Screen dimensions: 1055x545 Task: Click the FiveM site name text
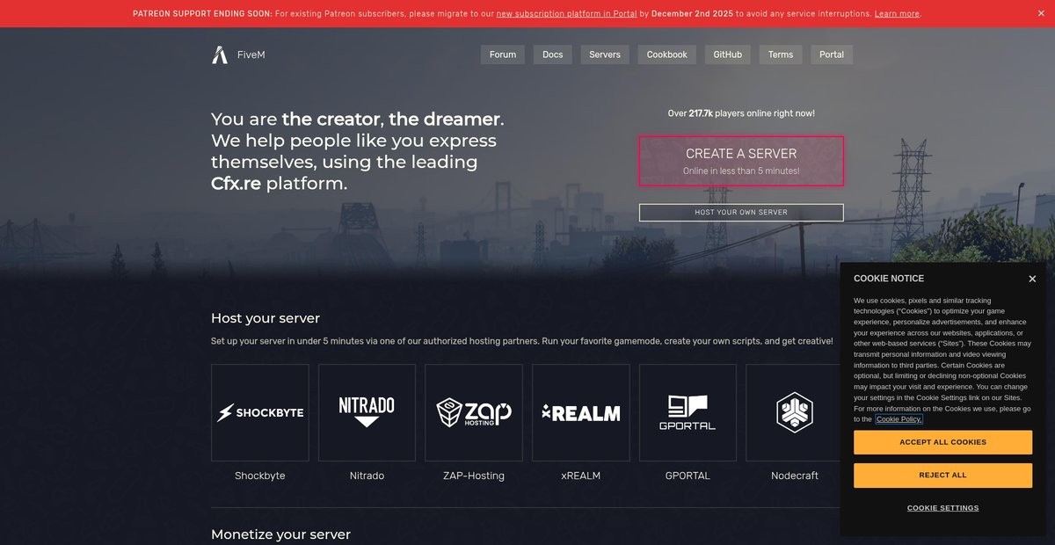point(251,54)
